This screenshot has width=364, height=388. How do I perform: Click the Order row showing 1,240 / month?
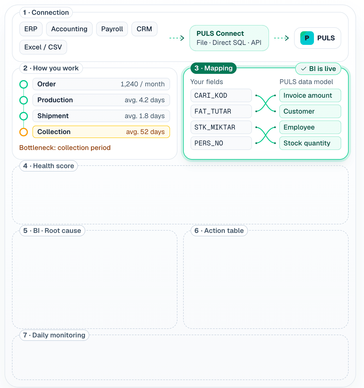(x=101, y=84)
